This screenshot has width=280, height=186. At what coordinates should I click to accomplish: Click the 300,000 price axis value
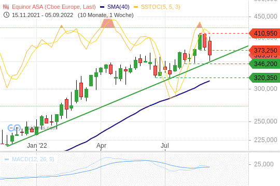tap(265, 89)
